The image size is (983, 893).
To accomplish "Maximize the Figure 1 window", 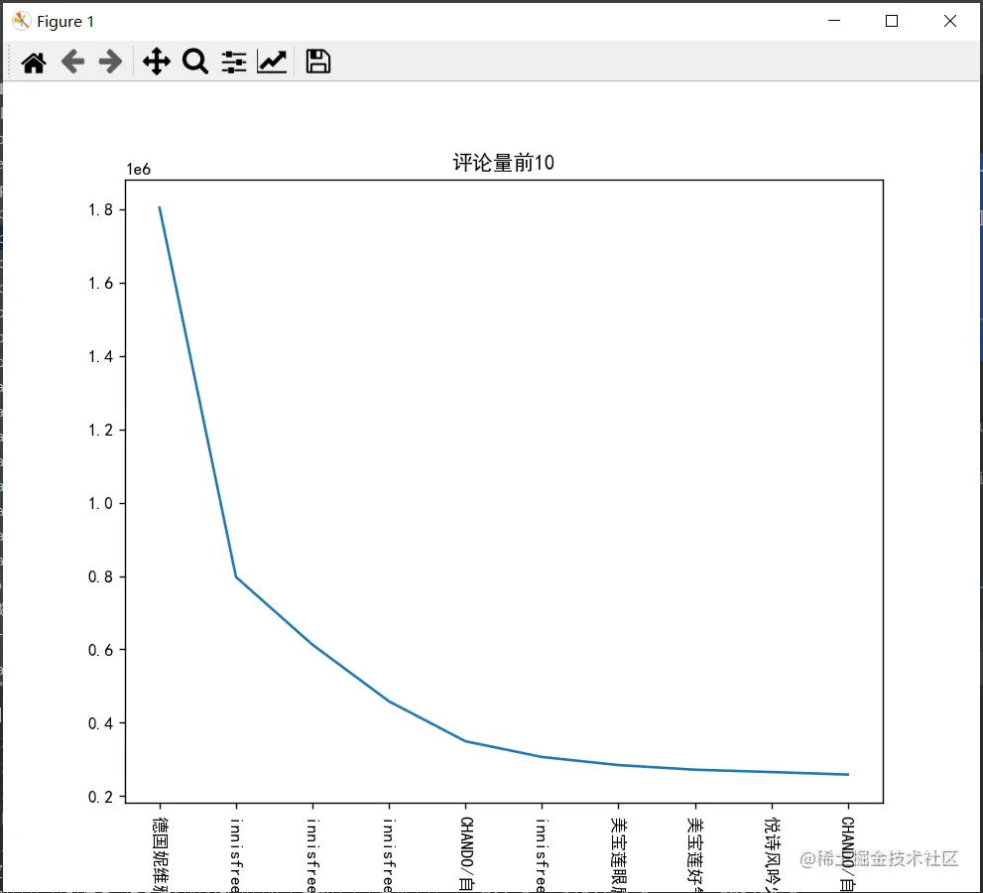I will click(x=892, y=21).
